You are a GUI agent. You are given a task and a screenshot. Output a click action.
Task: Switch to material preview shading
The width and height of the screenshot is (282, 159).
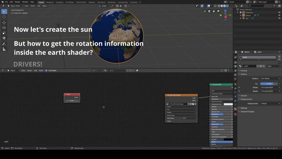(225, 6)
